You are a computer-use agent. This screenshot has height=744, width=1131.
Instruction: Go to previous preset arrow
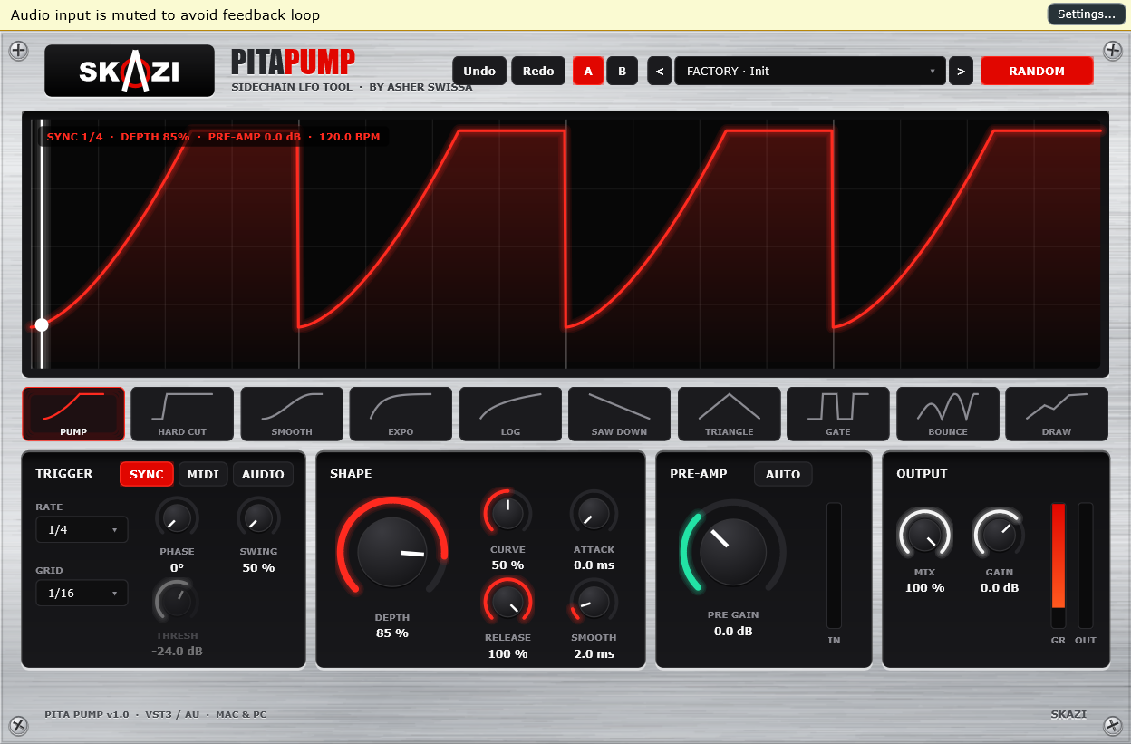(660, 71)
